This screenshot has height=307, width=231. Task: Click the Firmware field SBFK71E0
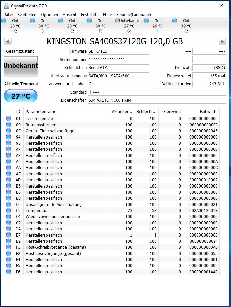118,51
